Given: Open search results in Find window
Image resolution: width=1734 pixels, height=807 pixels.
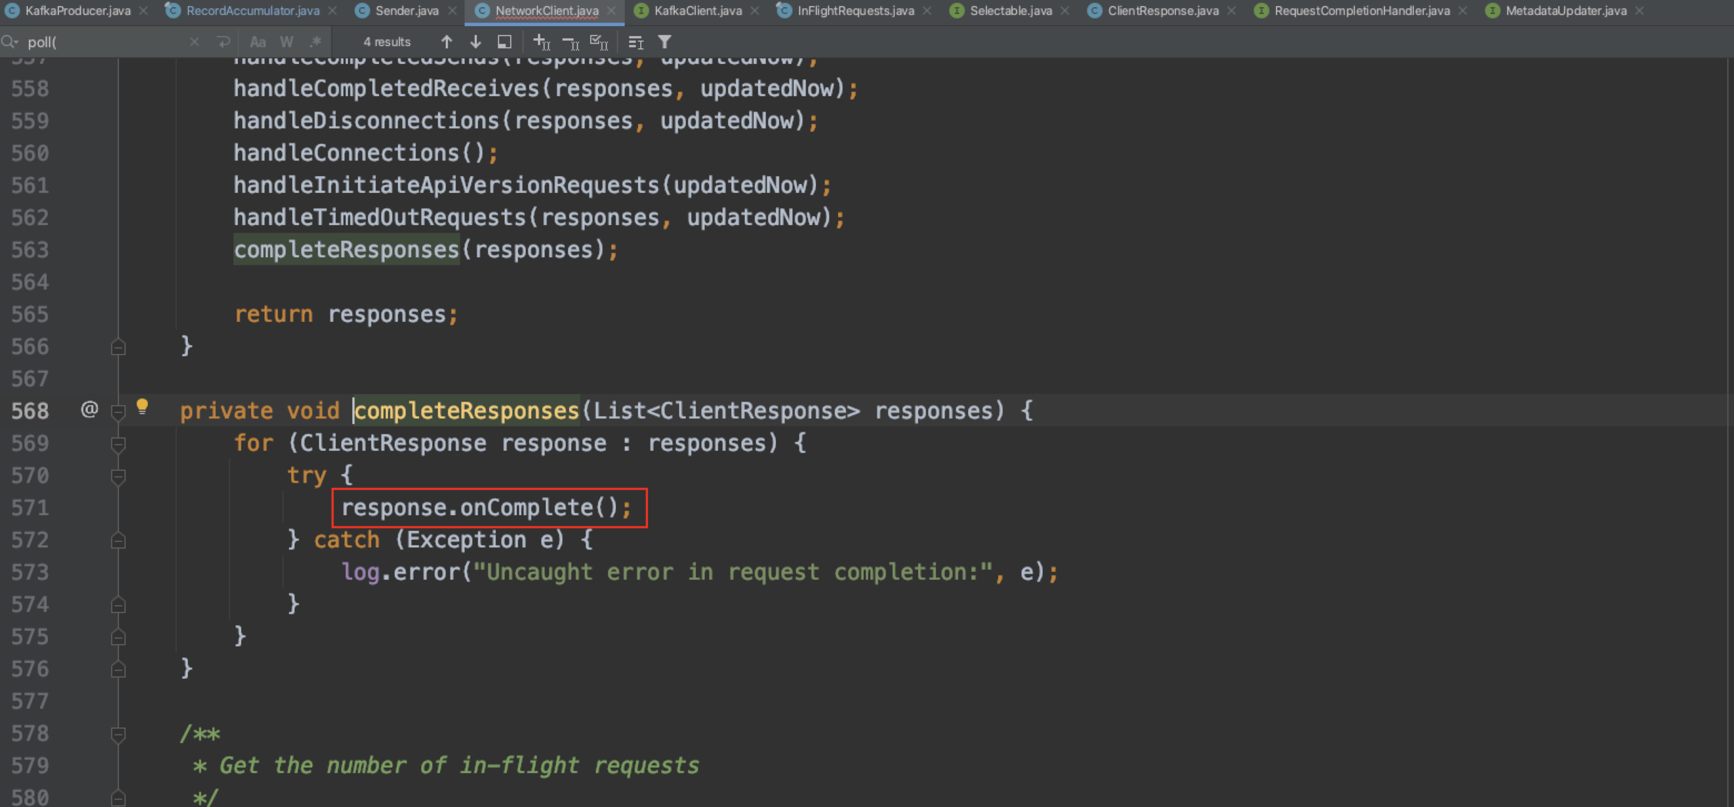Looking at the screenshot, I should coord(504,42).
